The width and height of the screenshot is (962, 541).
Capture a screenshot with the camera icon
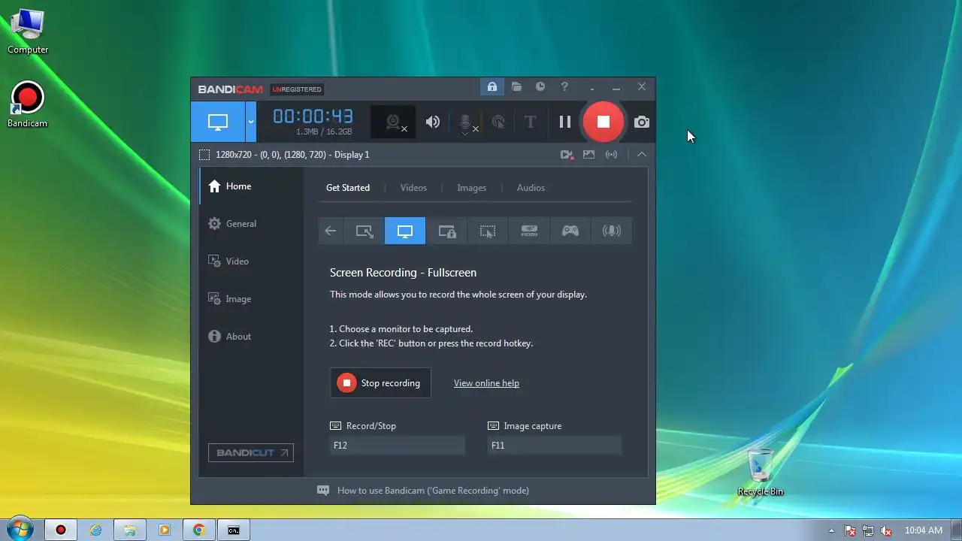click(642, 122)
